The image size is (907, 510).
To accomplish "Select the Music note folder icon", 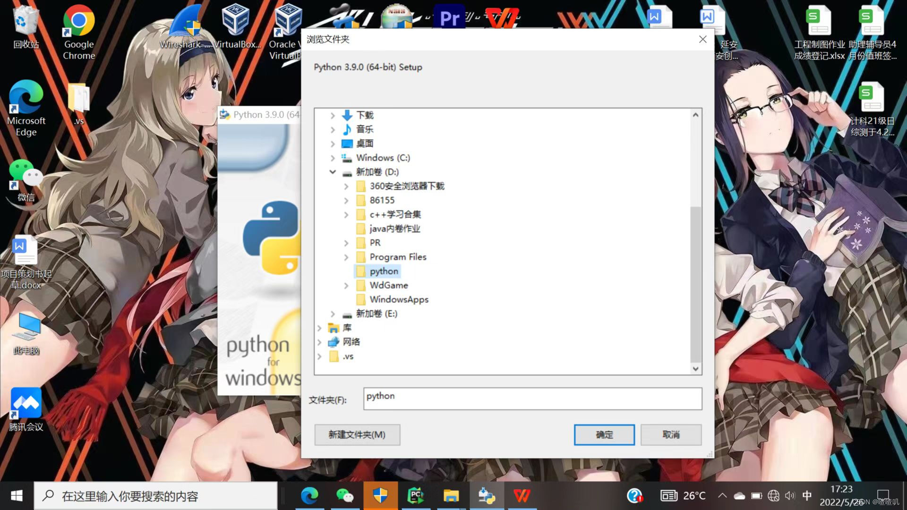I will click(347, 129).
